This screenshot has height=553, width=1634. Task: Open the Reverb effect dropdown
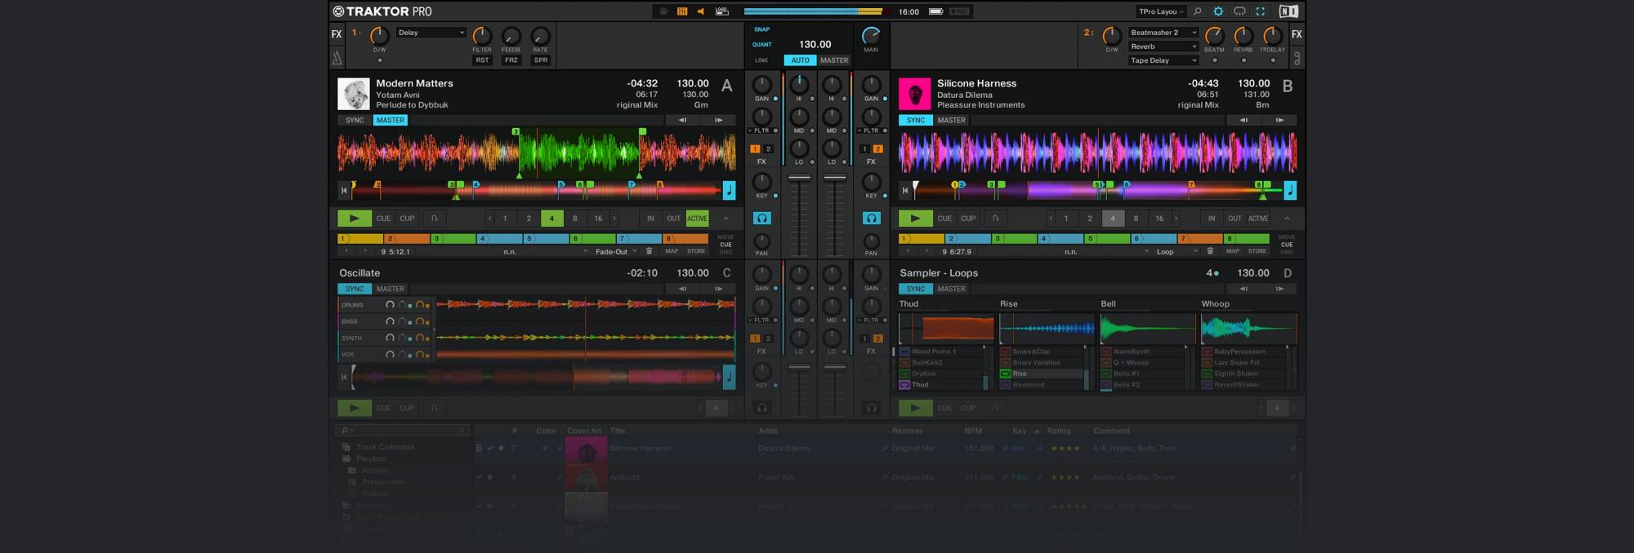(1163, 46)
